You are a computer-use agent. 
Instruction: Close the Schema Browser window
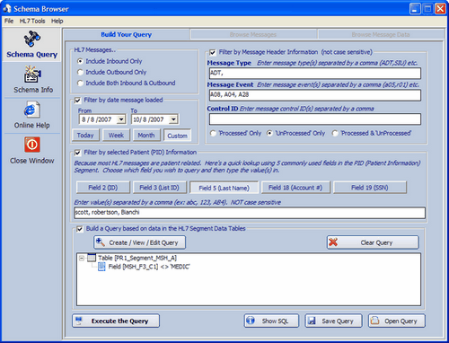440,9
